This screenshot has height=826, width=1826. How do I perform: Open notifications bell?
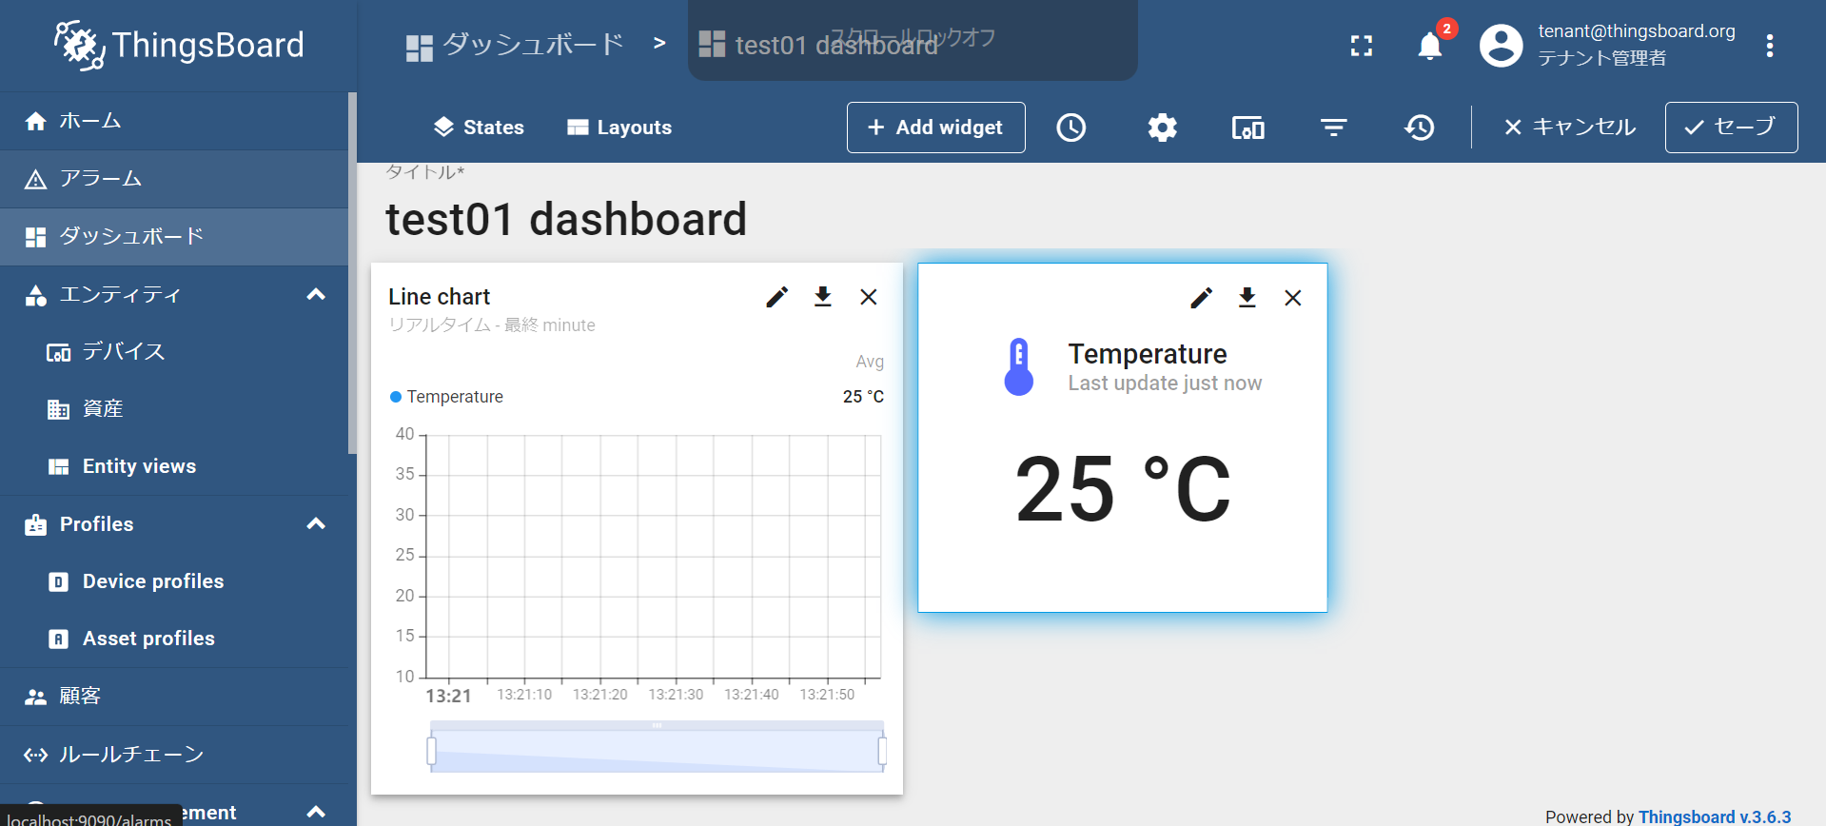(x=1430, y=46)
